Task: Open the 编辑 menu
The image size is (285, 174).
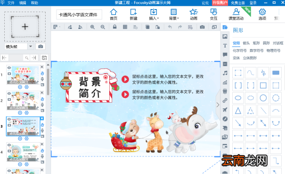Action: (x=23, y=3)
